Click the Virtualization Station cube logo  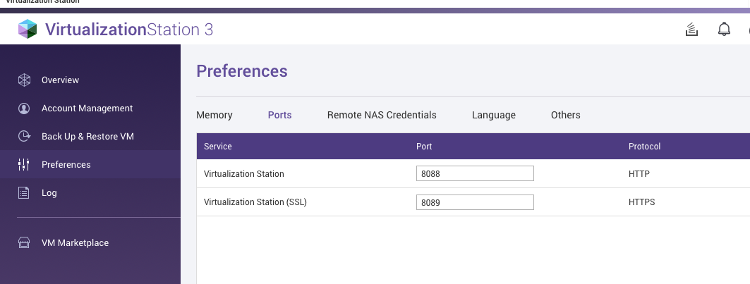(28, 29)
